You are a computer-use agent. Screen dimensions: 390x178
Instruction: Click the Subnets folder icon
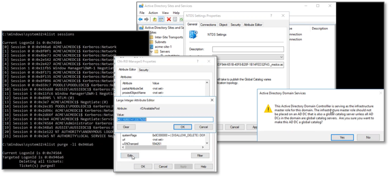[x=152, y=42]
